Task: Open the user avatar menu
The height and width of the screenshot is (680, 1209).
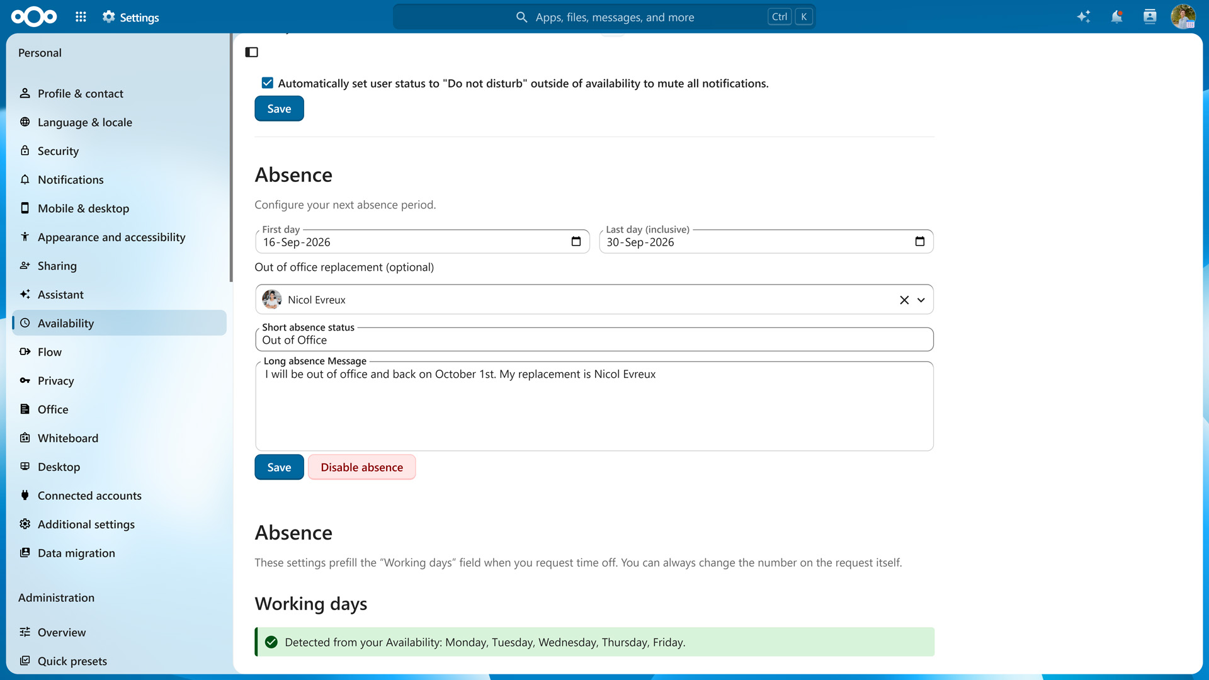Action: tap(1183, 17)
